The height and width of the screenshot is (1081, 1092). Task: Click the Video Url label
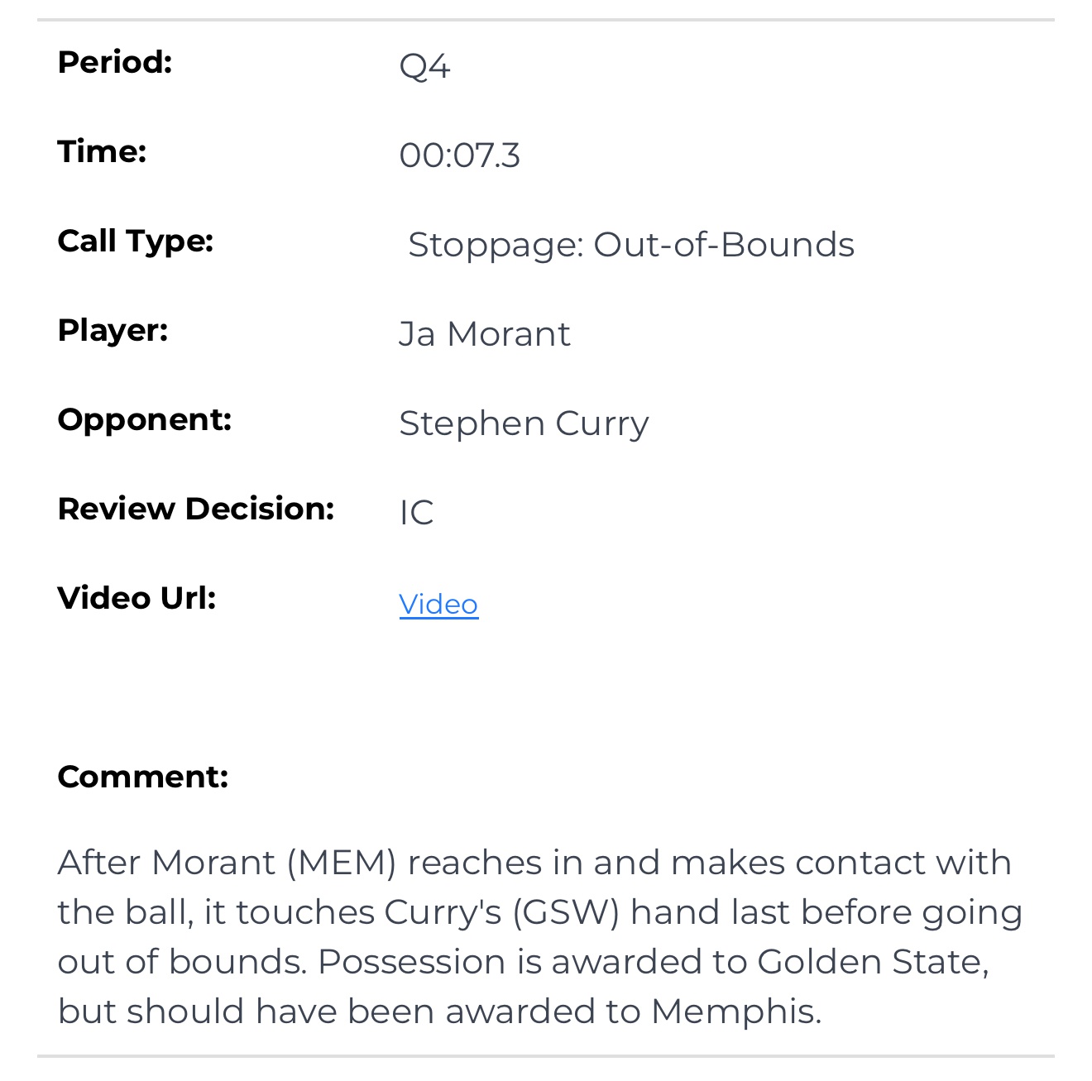[136, 599]
